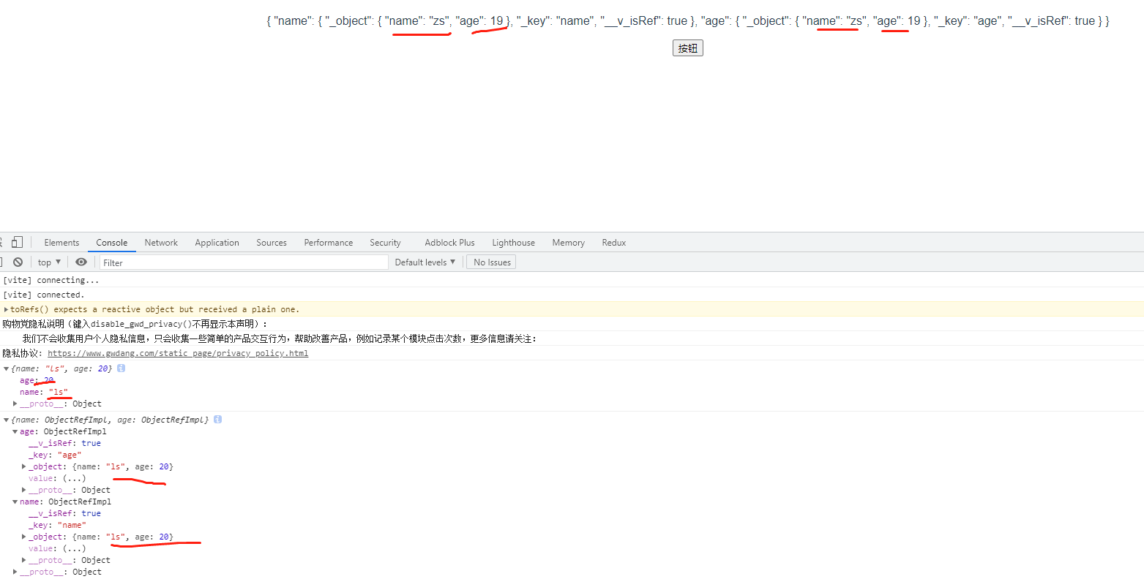The image size is (1144, 579).
Task: Toggle the device toolbar icon
Action: pyautogui.click(x=18, y=242)
